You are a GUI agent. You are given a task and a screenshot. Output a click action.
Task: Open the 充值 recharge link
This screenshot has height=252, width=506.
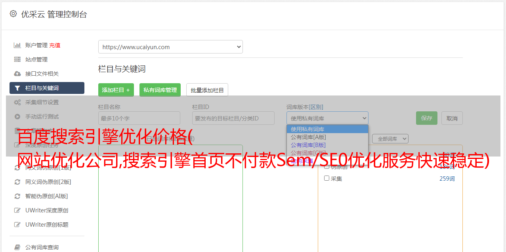coord(55,45)
